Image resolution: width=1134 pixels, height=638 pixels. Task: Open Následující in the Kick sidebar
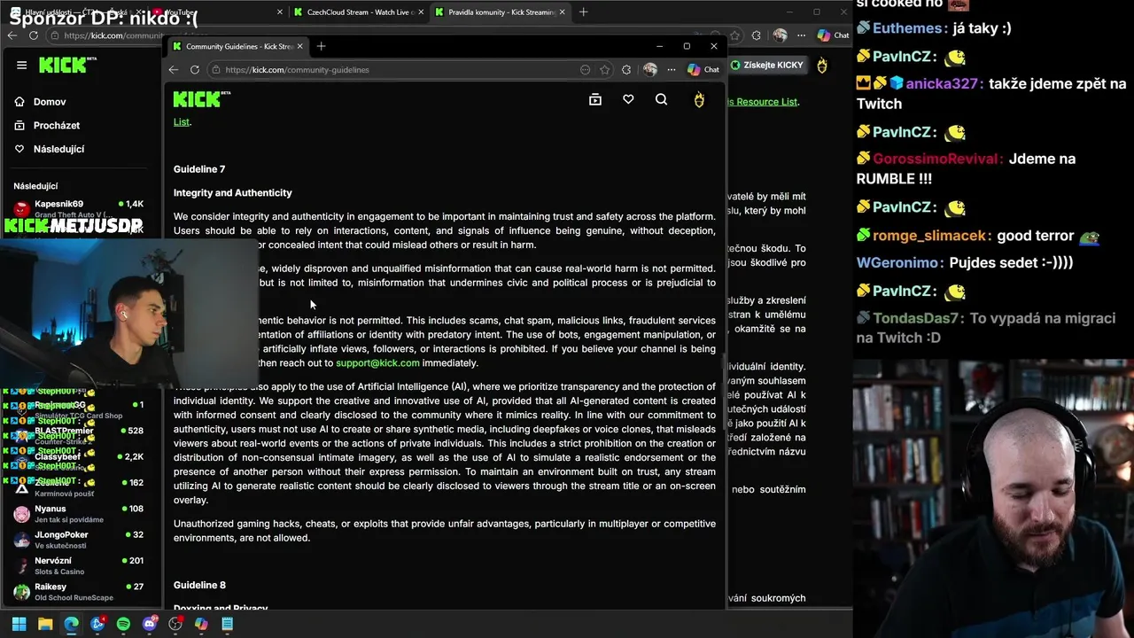tap(50, 149)
